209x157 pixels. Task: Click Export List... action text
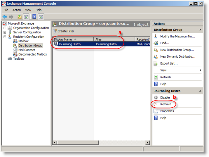[x=169, y=63]
